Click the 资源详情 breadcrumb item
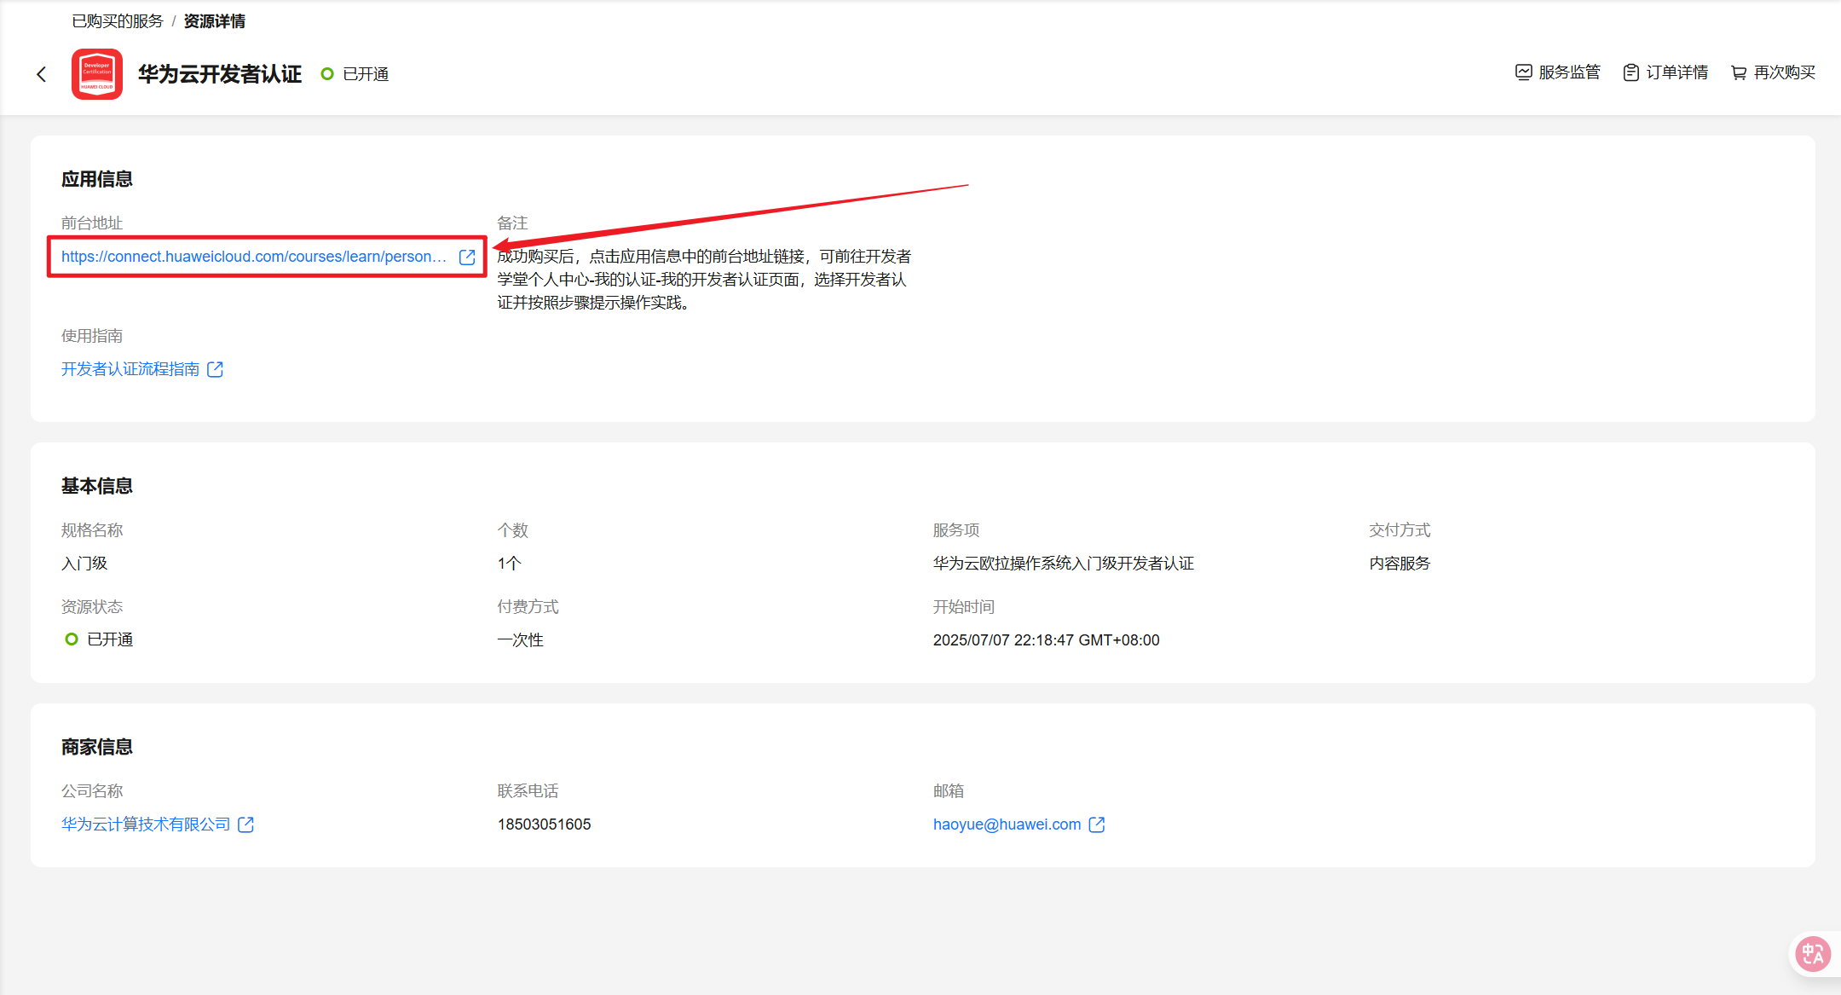This screenshot has width=1841, height=995. [x=215, y=21]
